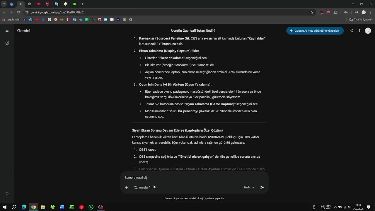Click the Gemini logo text

(x=24, y=31)
